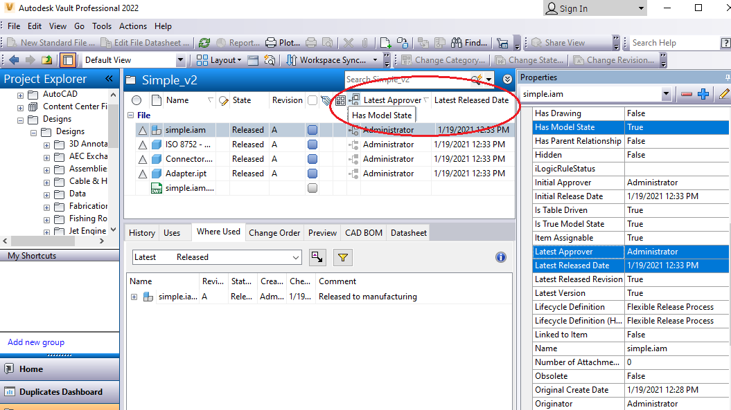Click the Back navigation arrow
The width and height of the screenshot is (731, 410).
coord(14,60)
